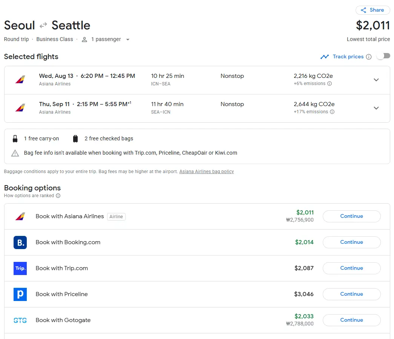Click Asiana Airlines logo in booking options
This screenshot has height=339, width=394.
click(20, 216)
